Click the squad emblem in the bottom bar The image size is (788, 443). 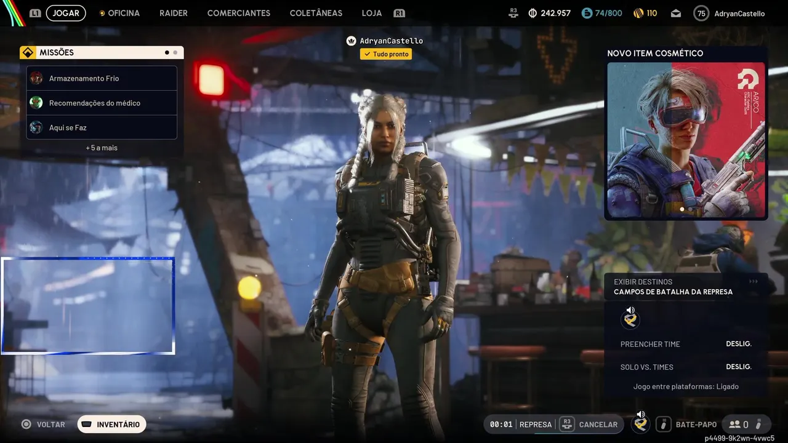[x=641, y=424]
